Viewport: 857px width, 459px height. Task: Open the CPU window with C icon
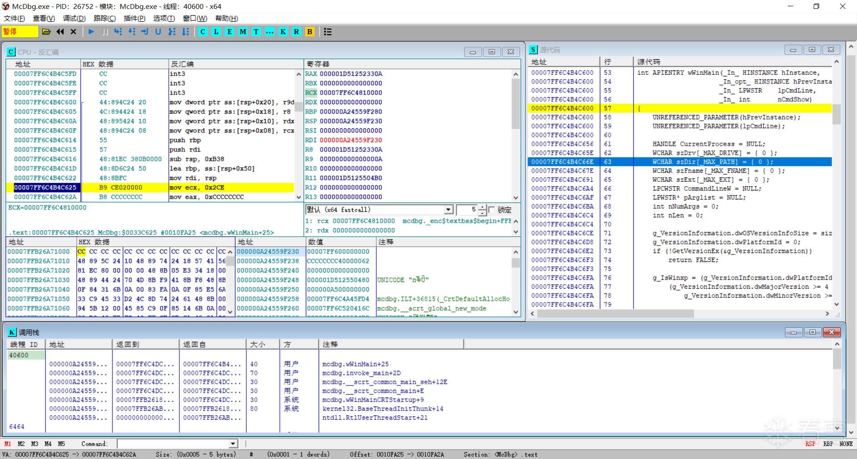click(x=203, y=32)
